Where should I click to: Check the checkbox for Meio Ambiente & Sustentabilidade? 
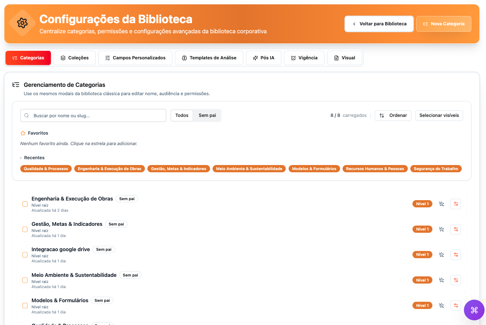pos(25,280)
